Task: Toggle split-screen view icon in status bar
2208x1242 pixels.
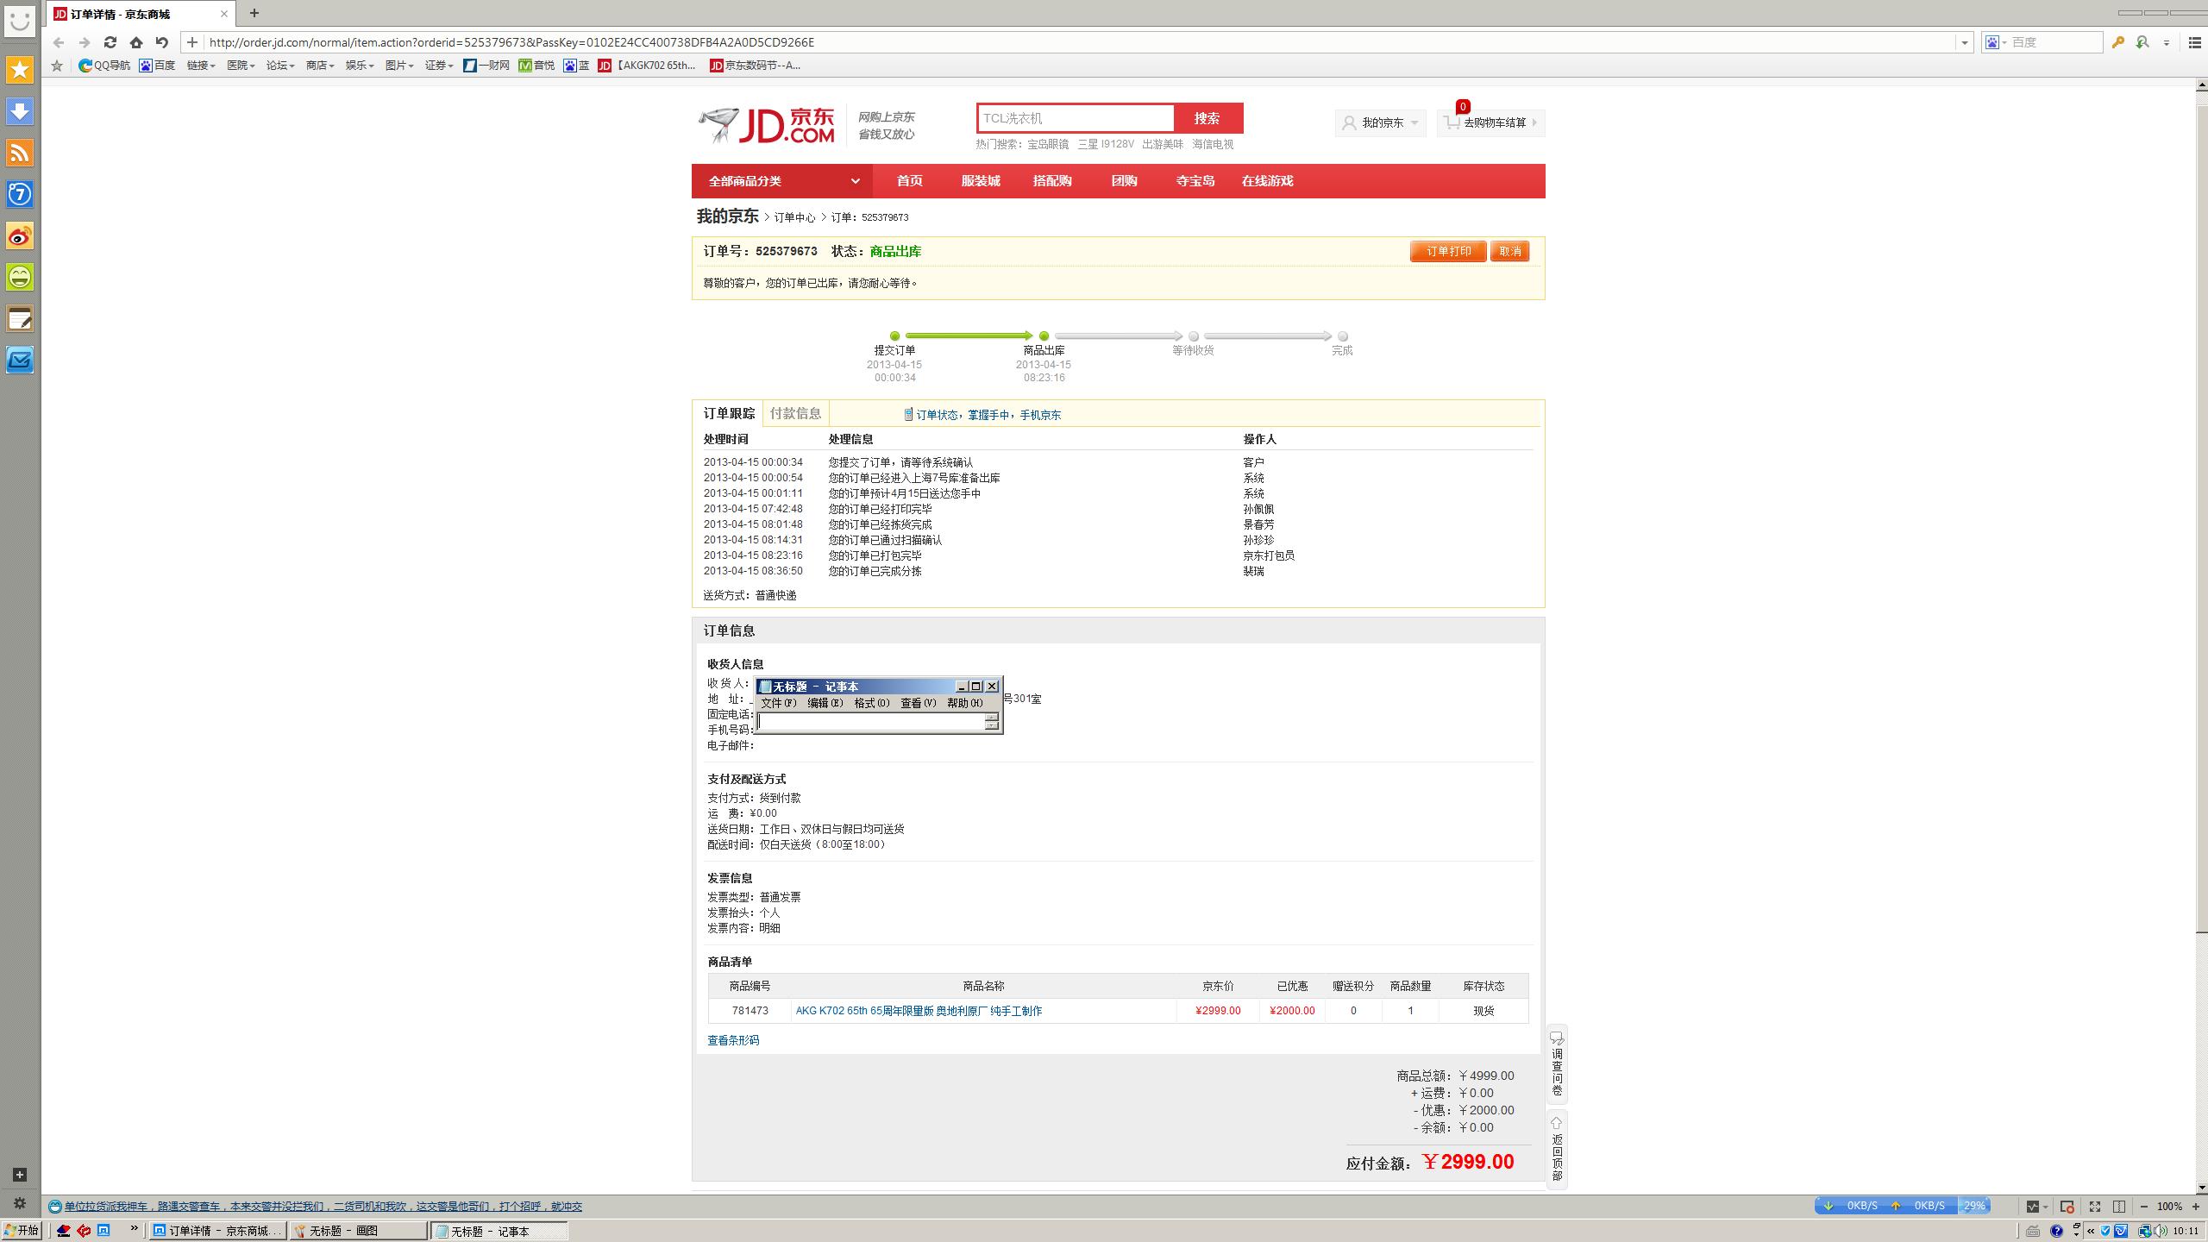Action: coord(2119,1206)
